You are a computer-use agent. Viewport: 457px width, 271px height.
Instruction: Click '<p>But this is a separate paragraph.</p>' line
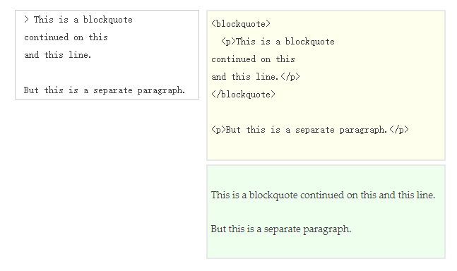pyautogui.click(x=310, y=130)
